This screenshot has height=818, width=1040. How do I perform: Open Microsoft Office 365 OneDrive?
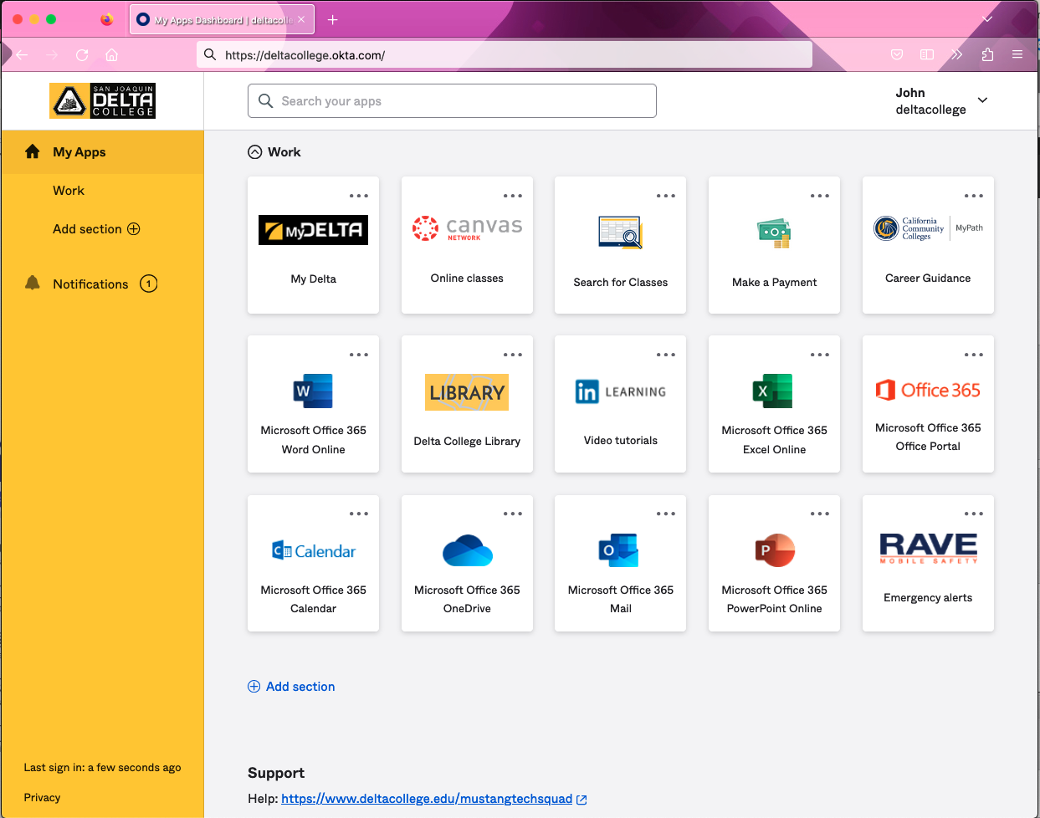[x=466, y=563]
